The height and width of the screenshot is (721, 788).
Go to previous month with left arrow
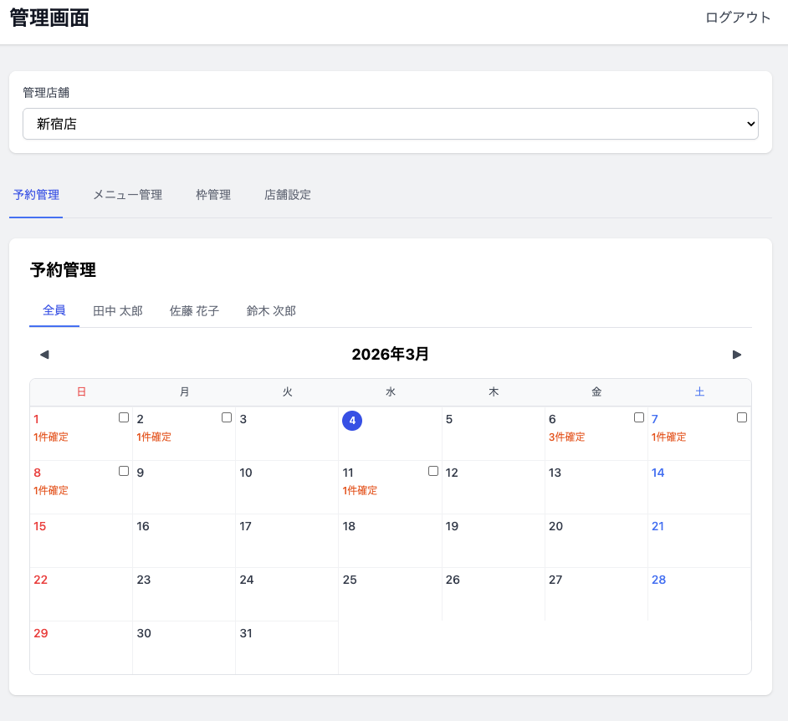click(44, 355)
